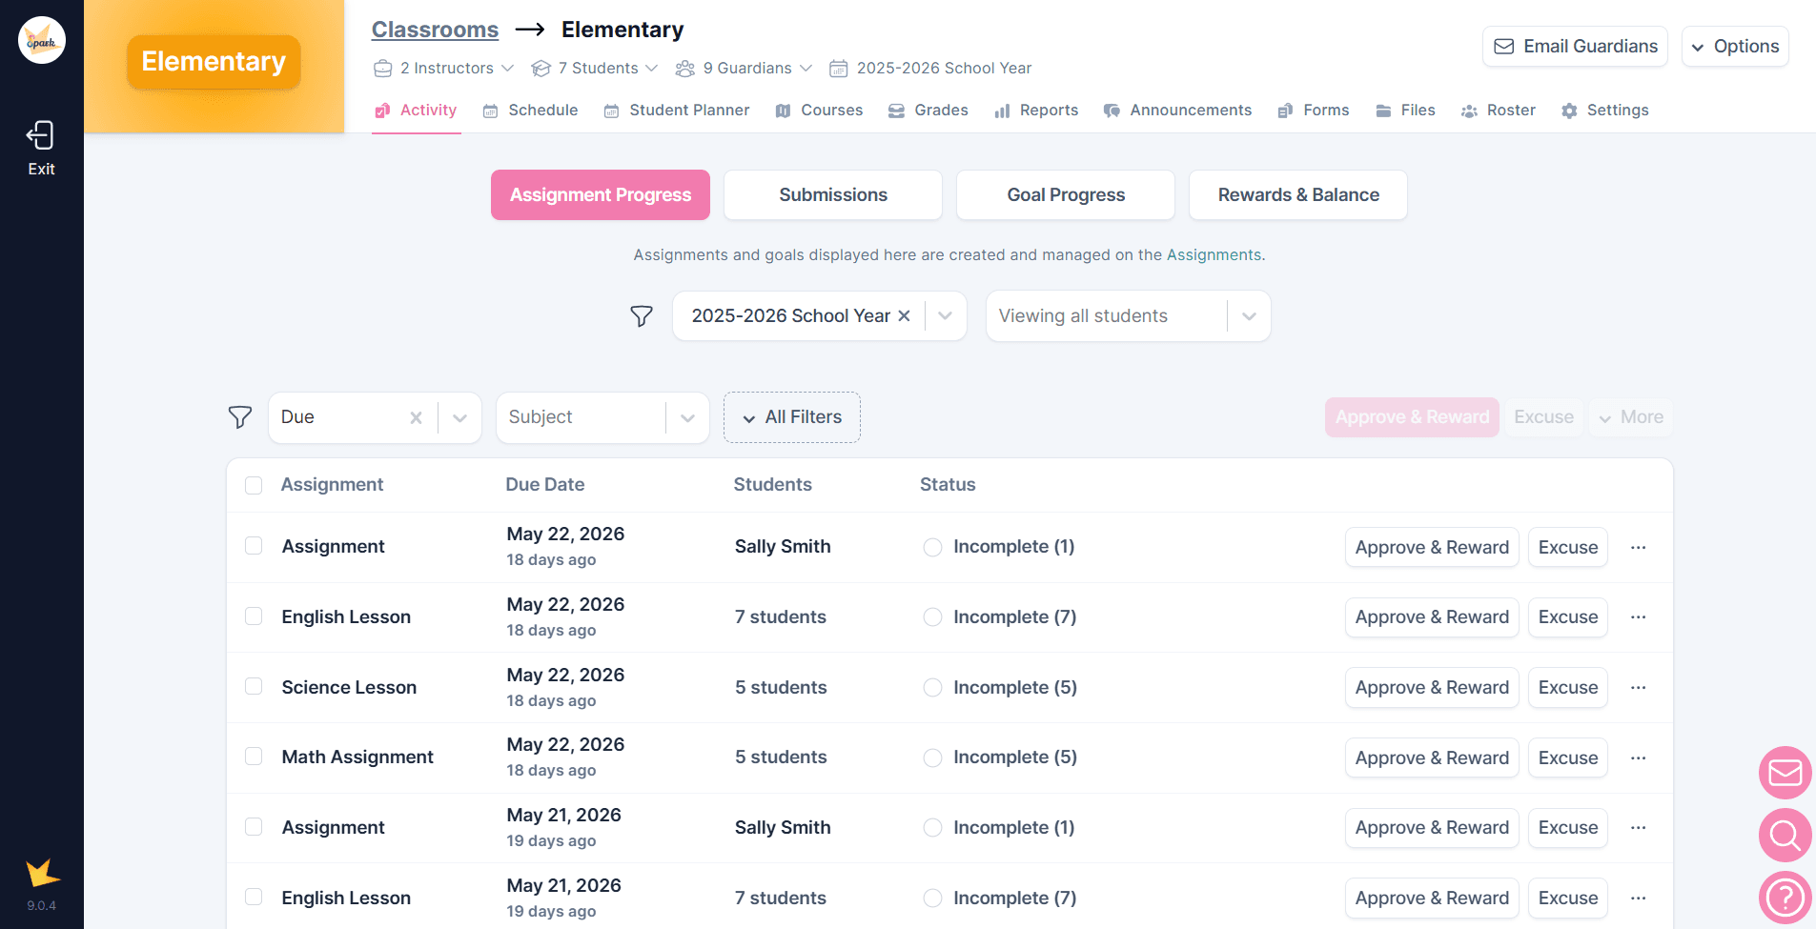Excuse the Math Assignment row
This screenshot has height=929, width=1816.
click(1568, 757)
